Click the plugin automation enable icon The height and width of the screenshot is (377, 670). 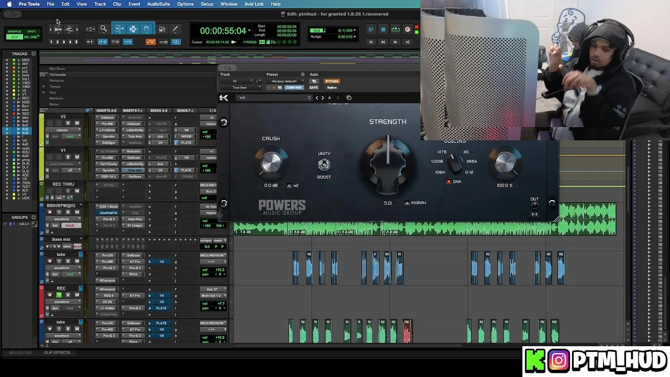pyautogui.click(x=314, y=81)
